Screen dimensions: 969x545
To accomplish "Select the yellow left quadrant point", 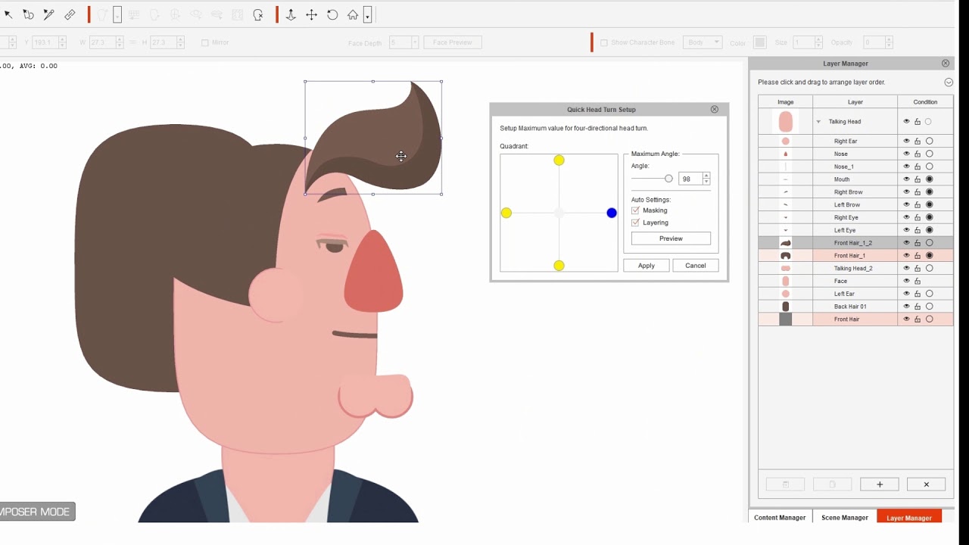I will tap(506, 213).
